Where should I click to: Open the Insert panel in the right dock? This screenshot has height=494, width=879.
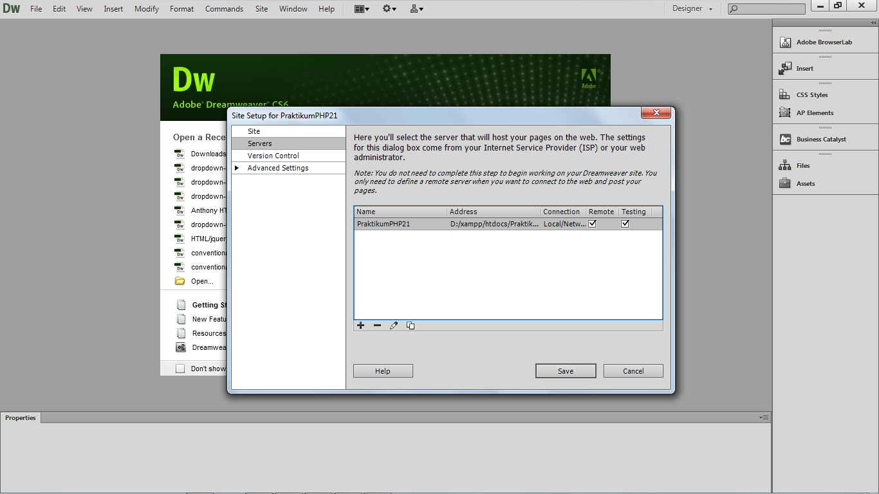[x=798, y=68]
